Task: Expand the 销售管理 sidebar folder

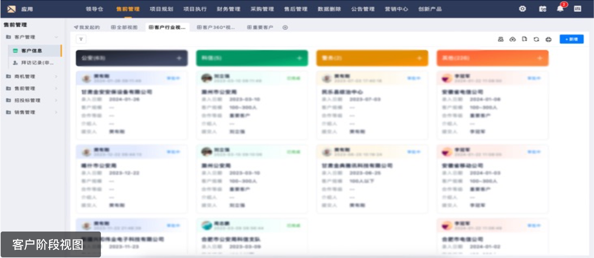Action: (56, 112)
